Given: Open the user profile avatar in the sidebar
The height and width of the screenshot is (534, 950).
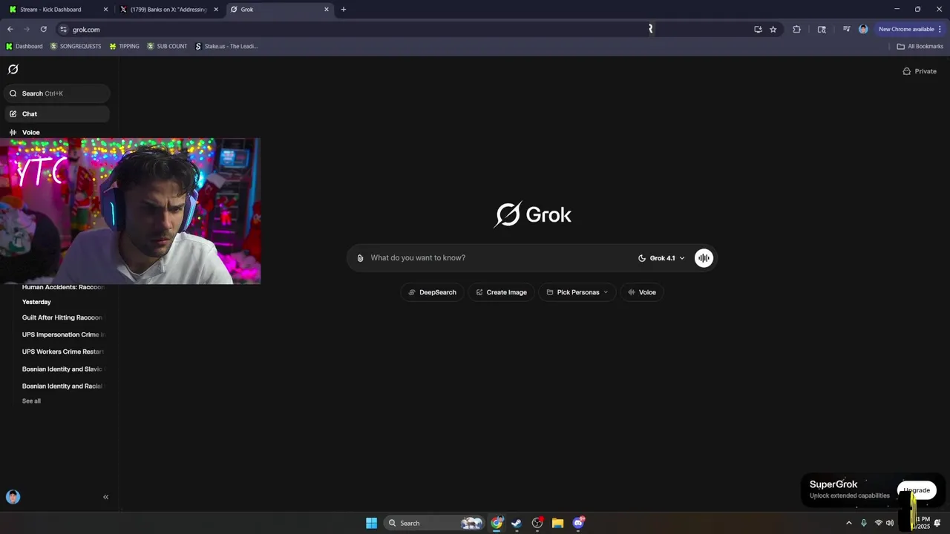Looking at the screenshot, I should [x=13, y=497].
